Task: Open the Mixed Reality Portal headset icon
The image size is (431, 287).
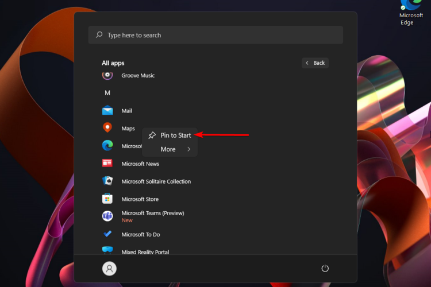Action: [107, 250]
